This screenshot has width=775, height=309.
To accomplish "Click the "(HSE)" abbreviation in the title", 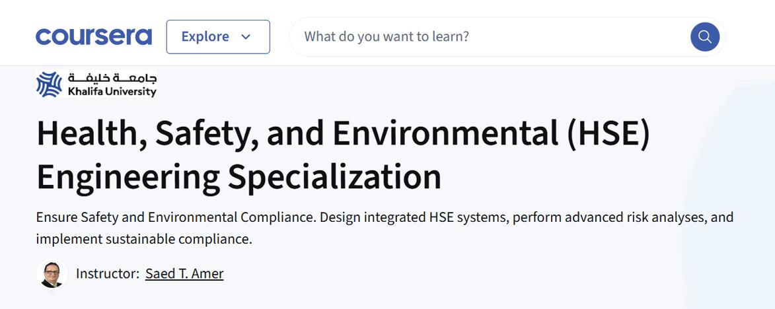I will click(x=608, y=133).
